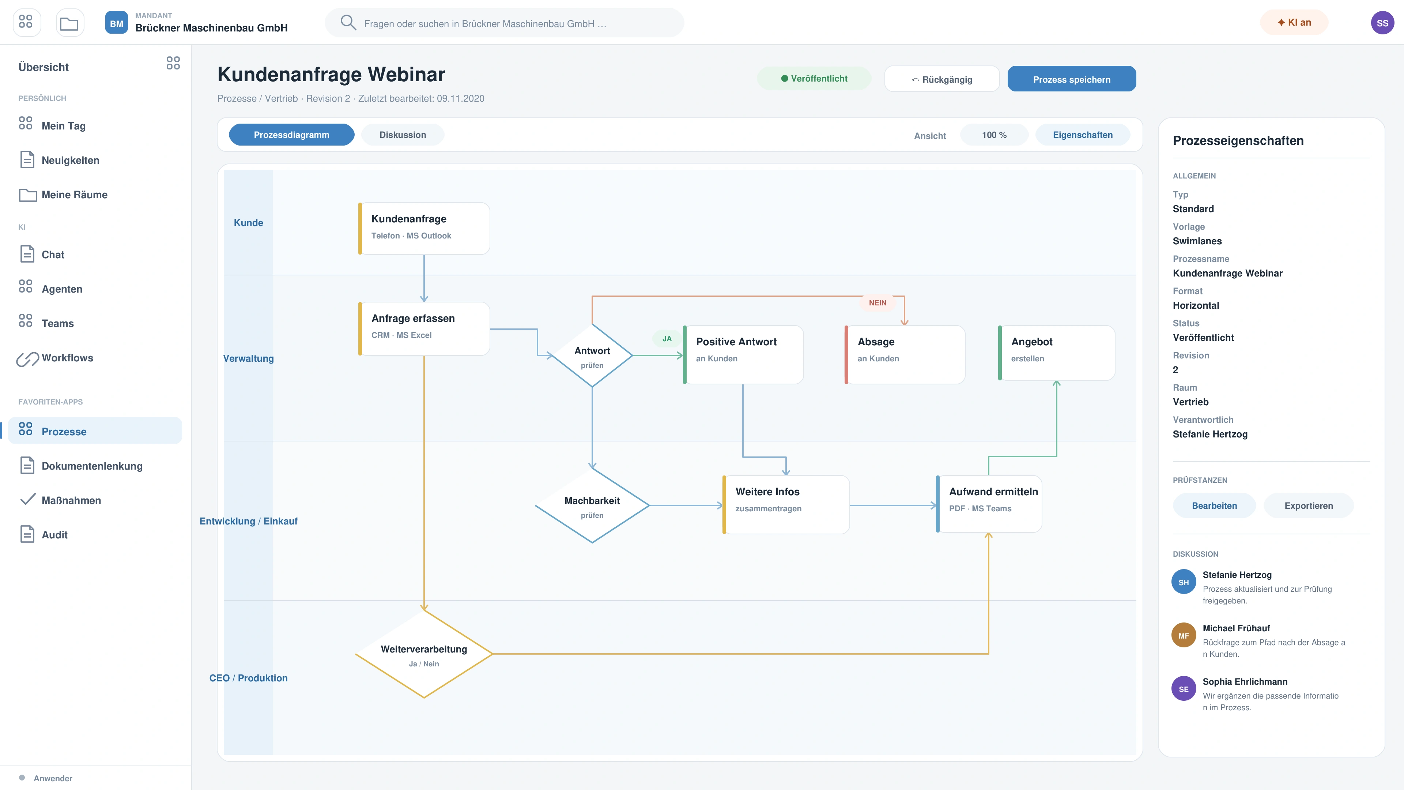Click the Prozess speichern button
Screen dimensions: 1404x790
point(1072,79)
